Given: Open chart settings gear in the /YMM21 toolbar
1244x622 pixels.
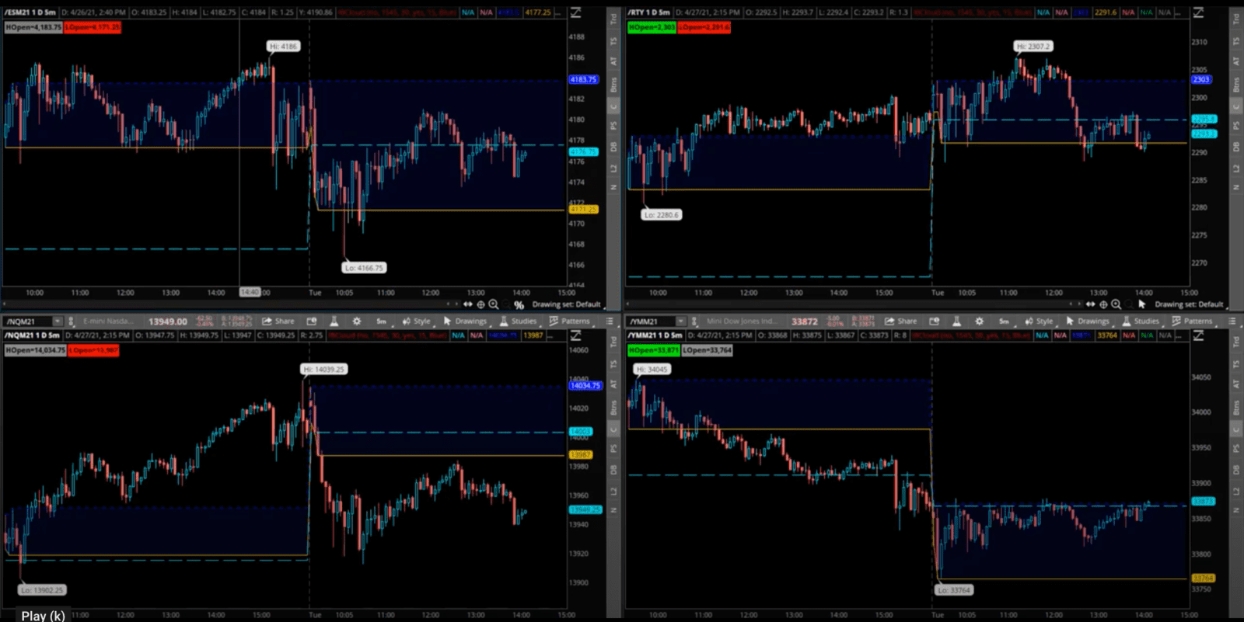Looking at the screenshot, I should pyautogui.click(x=980, y=321).
